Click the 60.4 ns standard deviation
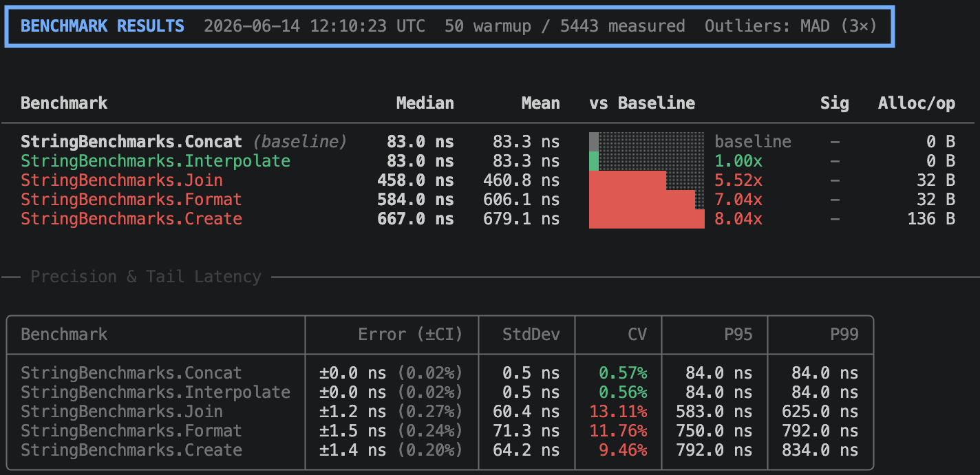Image resolution: width=980 pixels, height=475 pixels. coord(526,412)
